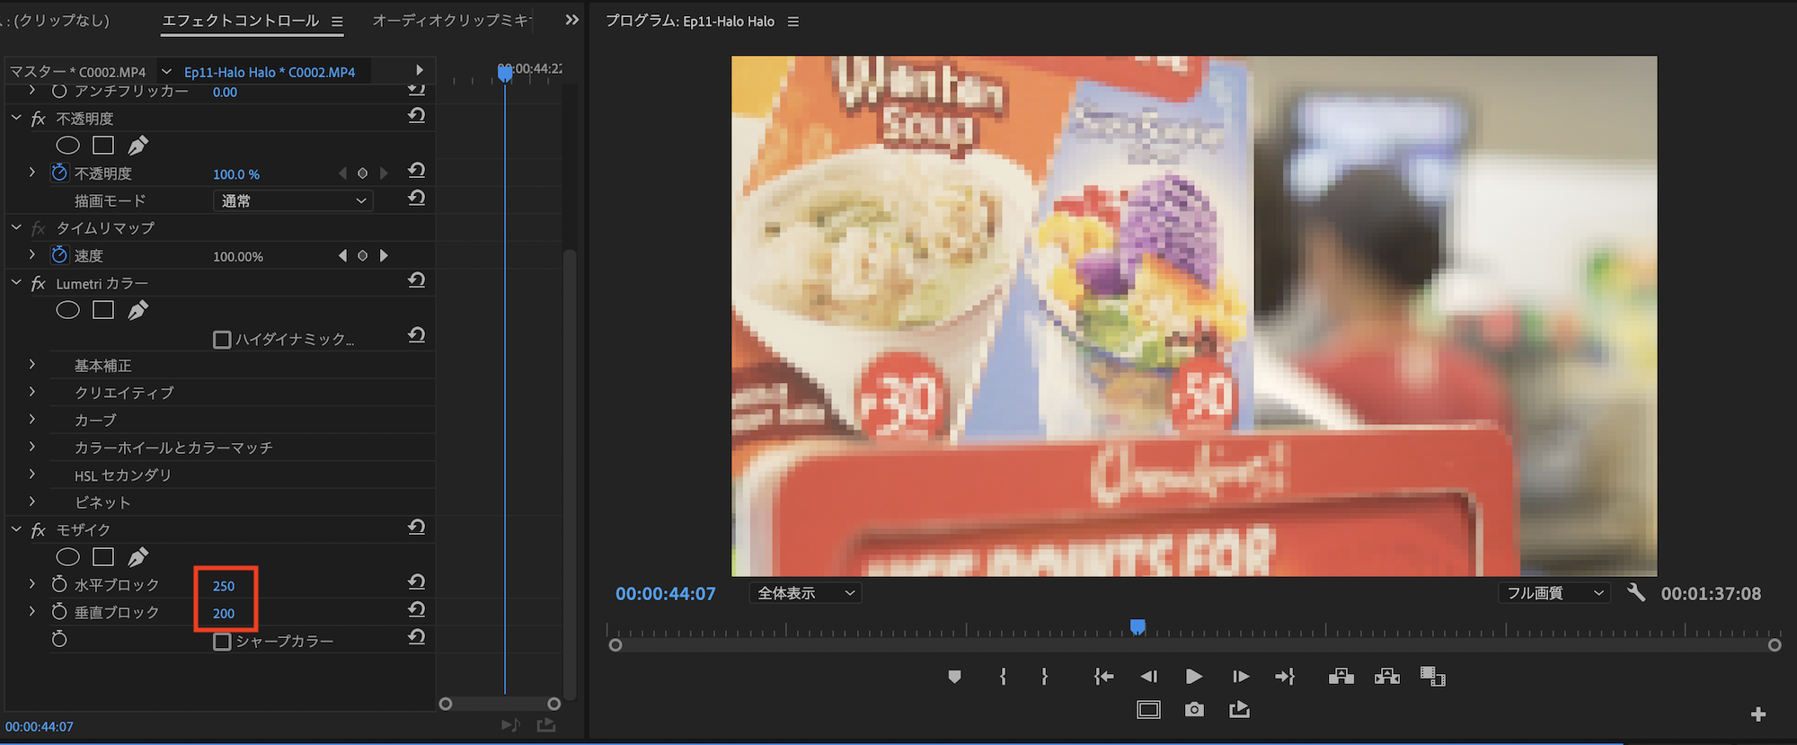Viewport: 1797px width, 745px height.
Task: Create an ellipse mask for モザイク
Action: click(x=68, y=557)
